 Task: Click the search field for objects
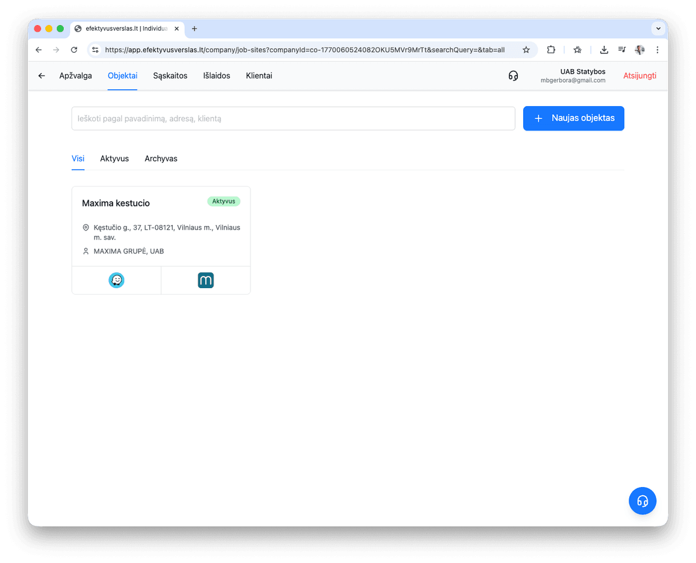pyautogui.click(x=293, y=118)
